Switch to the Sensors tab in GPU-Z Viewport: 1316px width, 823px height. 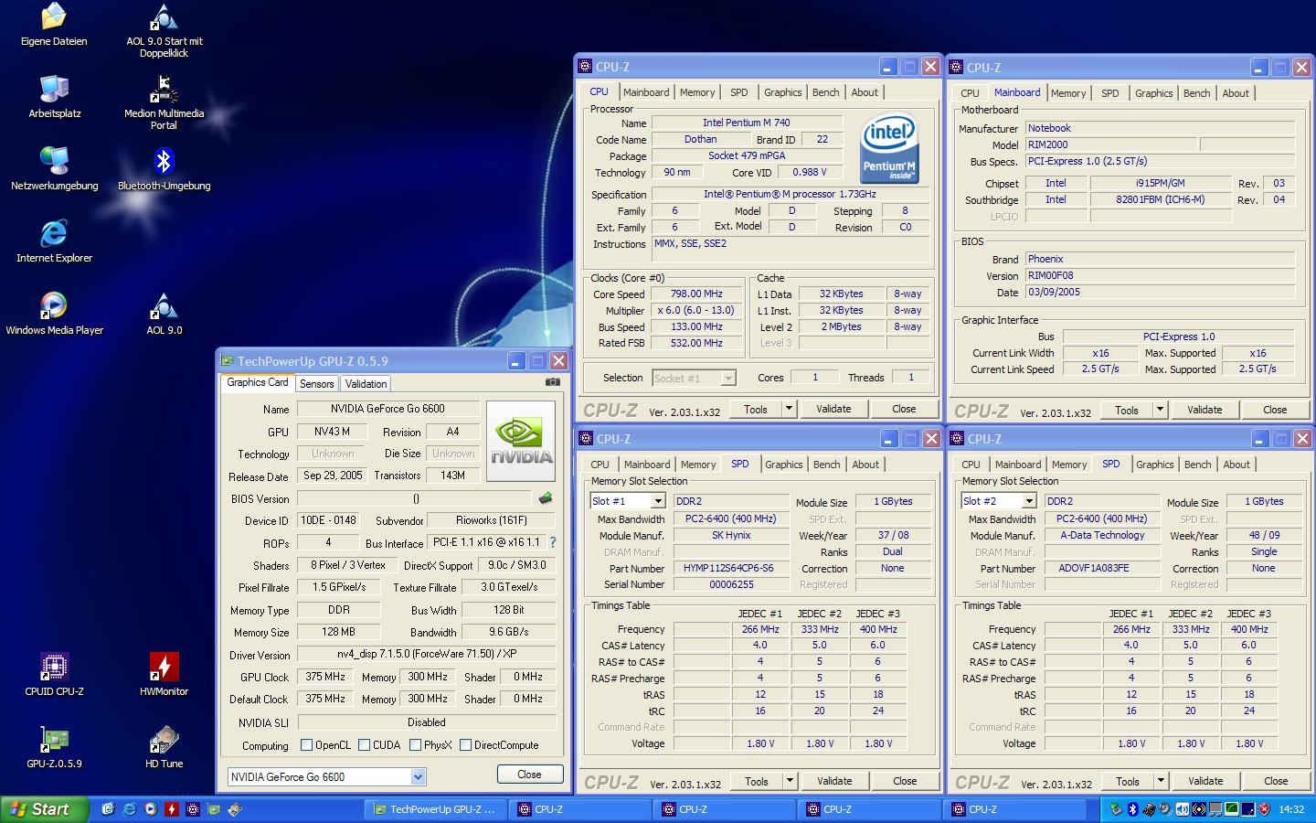click(316, 384)
